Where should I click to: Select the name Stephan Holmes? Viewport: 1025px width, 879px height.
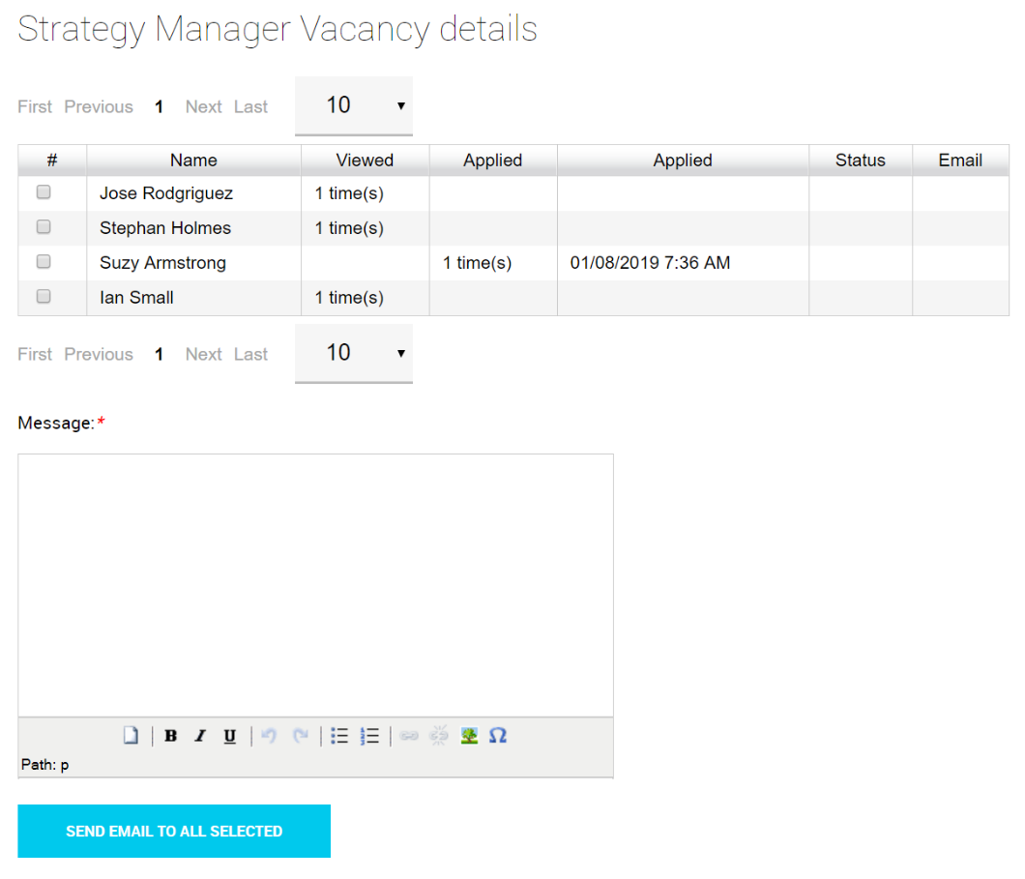[x=165, y=228]
